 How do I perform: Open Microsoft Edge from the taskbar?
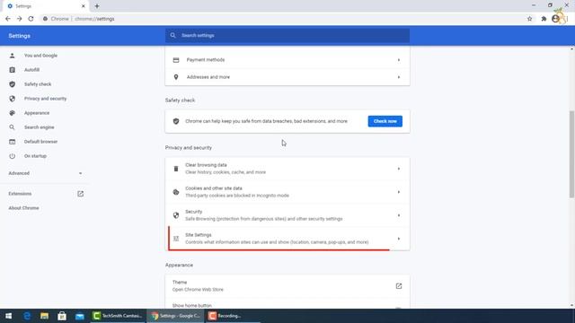pos(27,316)
